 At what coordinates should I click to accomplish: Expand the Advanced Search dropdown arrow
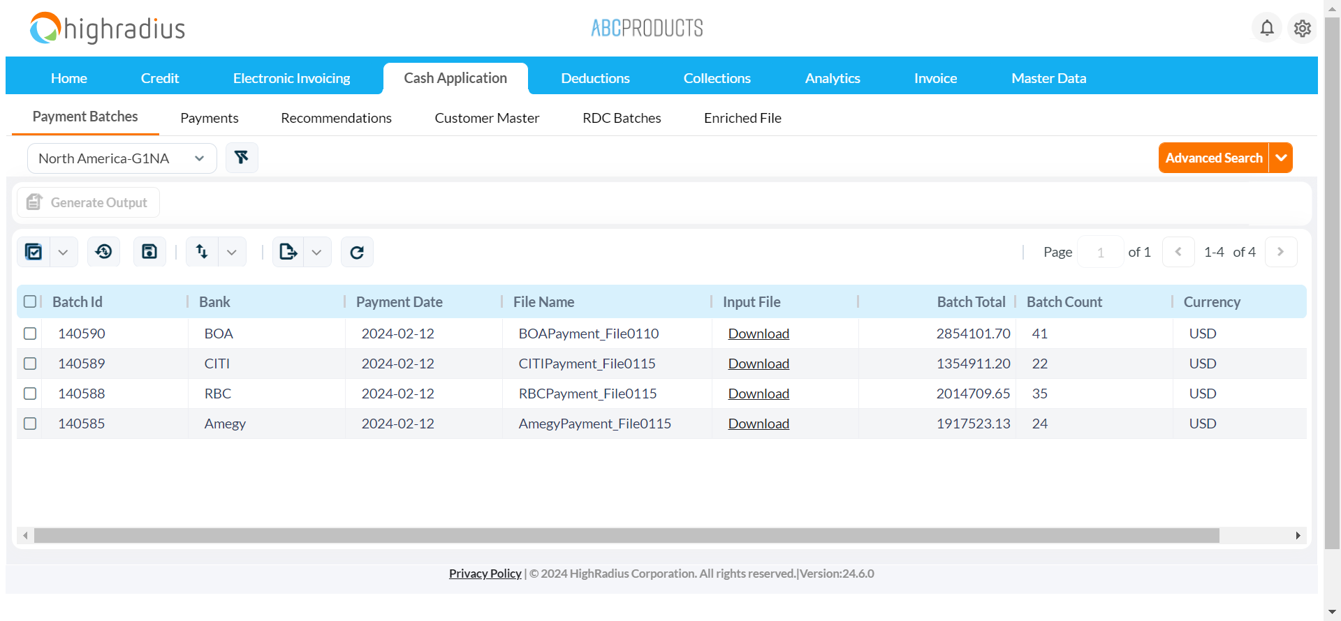tap(1281, 158)
